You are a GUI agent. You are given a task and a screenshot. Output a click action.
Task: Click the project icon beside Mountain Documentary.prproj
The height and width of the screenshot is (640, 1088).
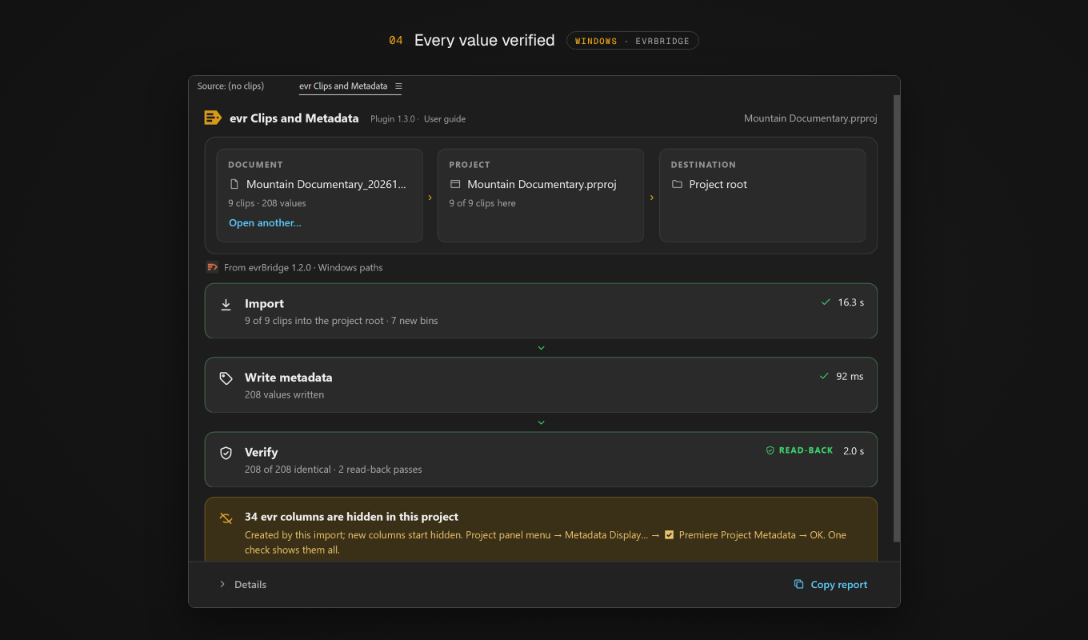point(455,184)
